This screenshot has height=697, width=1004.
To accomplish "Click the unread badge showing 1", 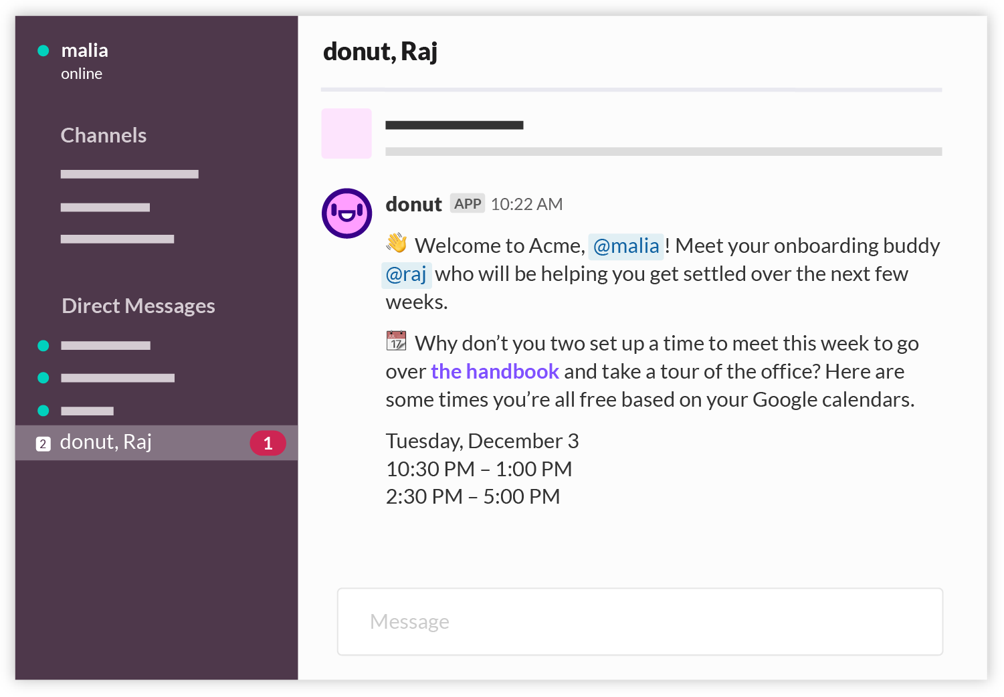I will pyautogui.click(x=268, y=443).
